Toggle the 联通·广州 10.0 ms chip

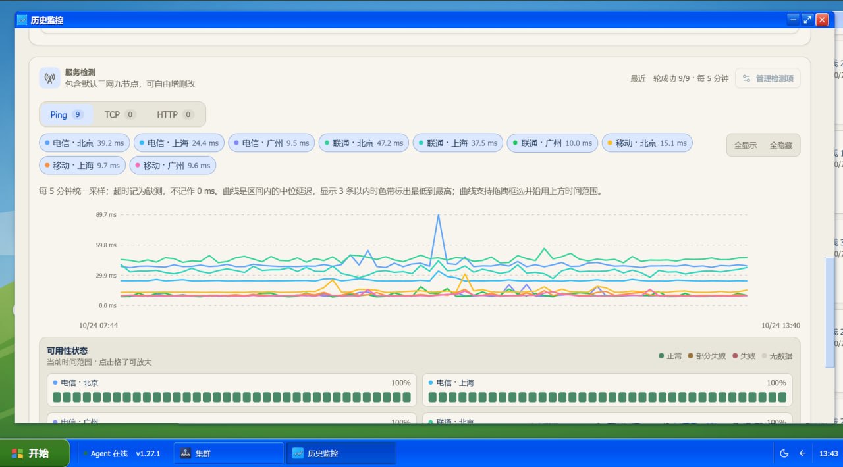point(553,143)
